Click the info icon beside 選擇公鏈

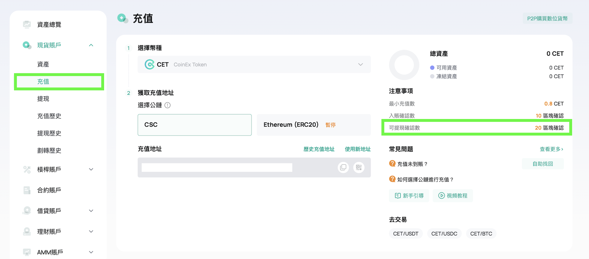pyautogui.click(x=167, y=105)
